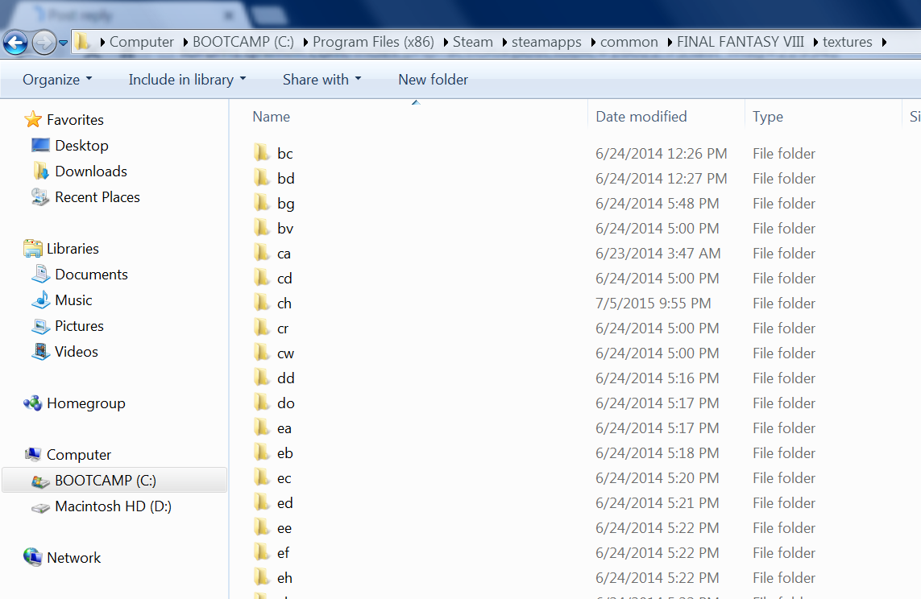Select the folder named bv
This screenshot has height=599, width=921.
tap(285, 228)
